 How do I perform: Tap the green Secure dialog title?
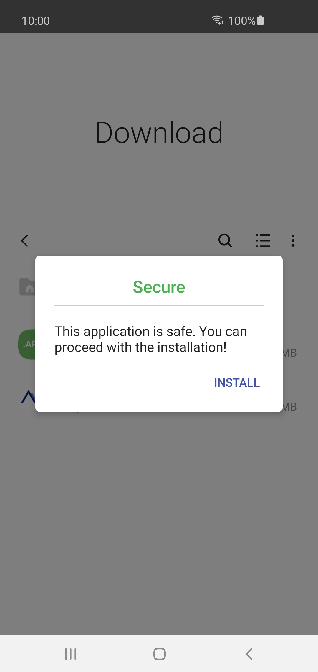point(159,287)
